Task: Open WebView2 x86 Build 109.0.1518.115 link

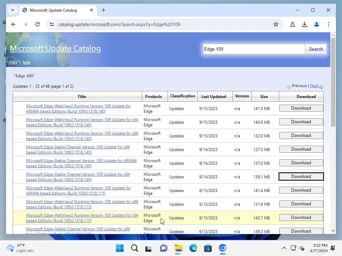Action: pyautogui.click(x=82, y=204)
